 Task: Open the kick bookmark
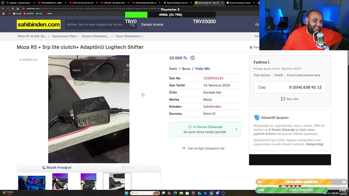tap(39, 14)
